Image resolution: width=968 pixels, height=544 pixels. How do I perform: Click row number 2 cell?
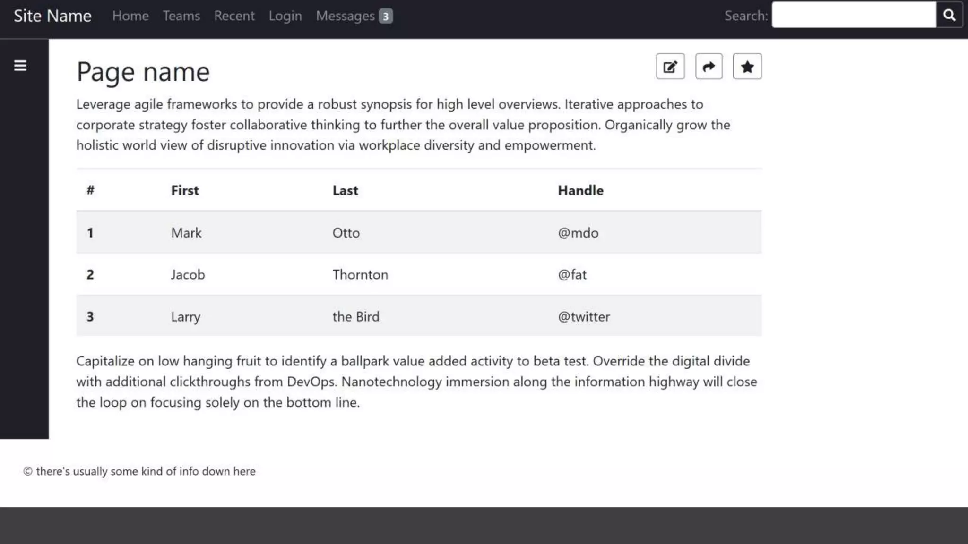(90, 274)
